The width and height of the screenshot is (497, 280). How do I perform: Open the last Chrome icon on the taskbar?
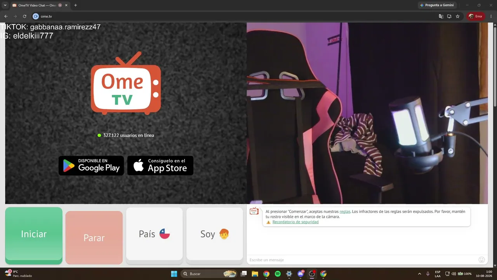pyautogui.click(x=323, y=274)
